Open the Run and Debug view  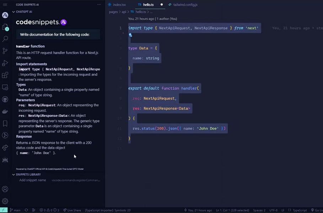(5, 63)
